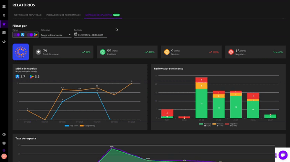This screenshot has height=162, width=290.
Task: Click the Negativos summary card
Action: pos(255,52)
